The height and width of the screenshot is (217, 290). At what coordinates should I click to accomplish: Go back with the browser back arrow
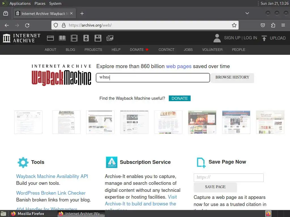[7, 25]
